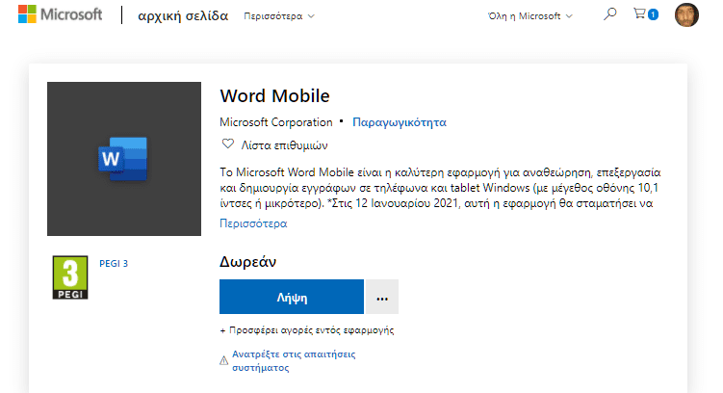Open the user account avatar
Viewport: 723px width, 393px height.
point(686,14)
